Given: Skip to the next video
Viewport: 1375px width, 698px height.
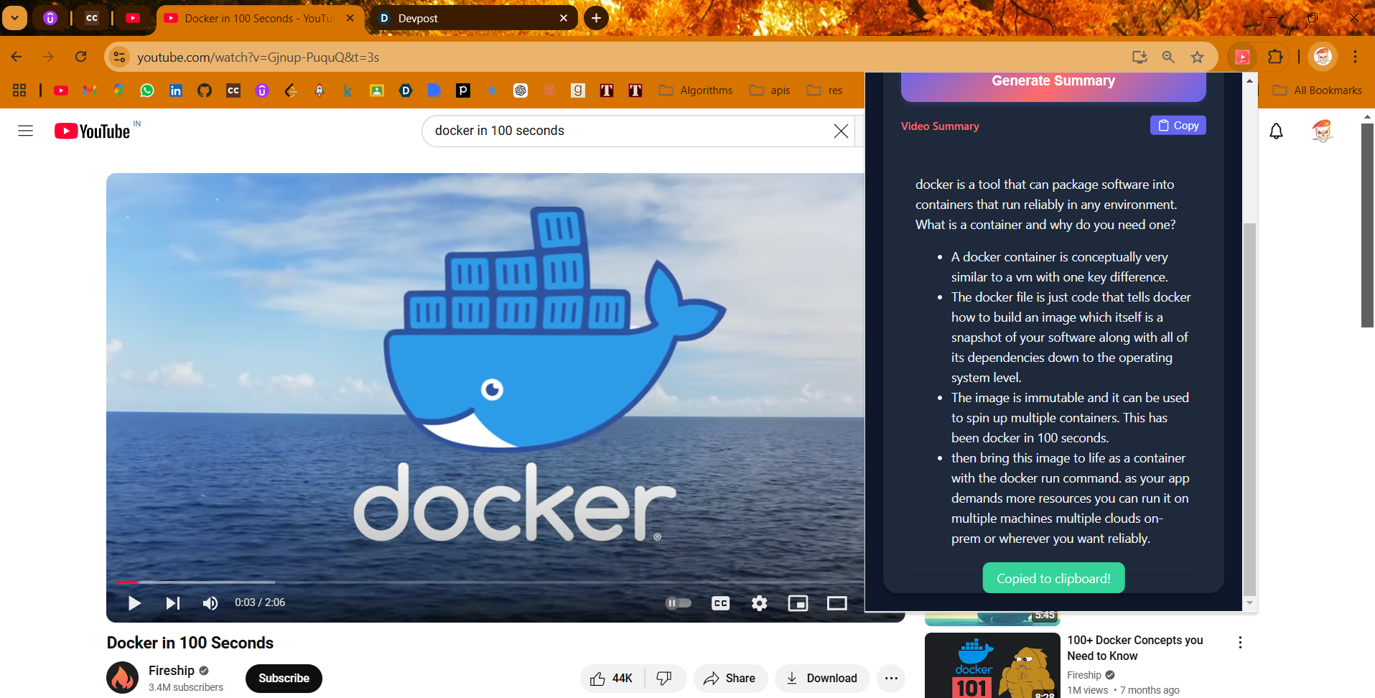Looking at the screenshot, I should point(172,603).
